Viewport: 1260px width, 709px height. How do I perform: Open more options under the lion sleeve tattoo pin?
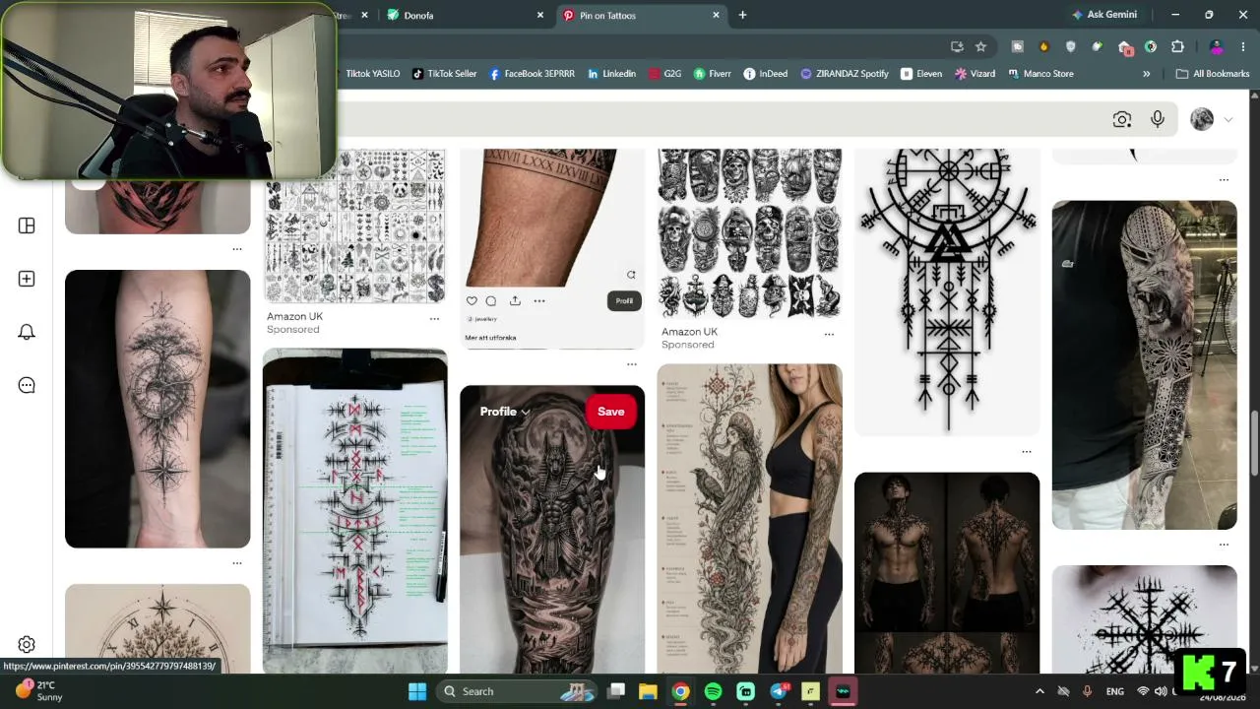(x=1225, y=545)
